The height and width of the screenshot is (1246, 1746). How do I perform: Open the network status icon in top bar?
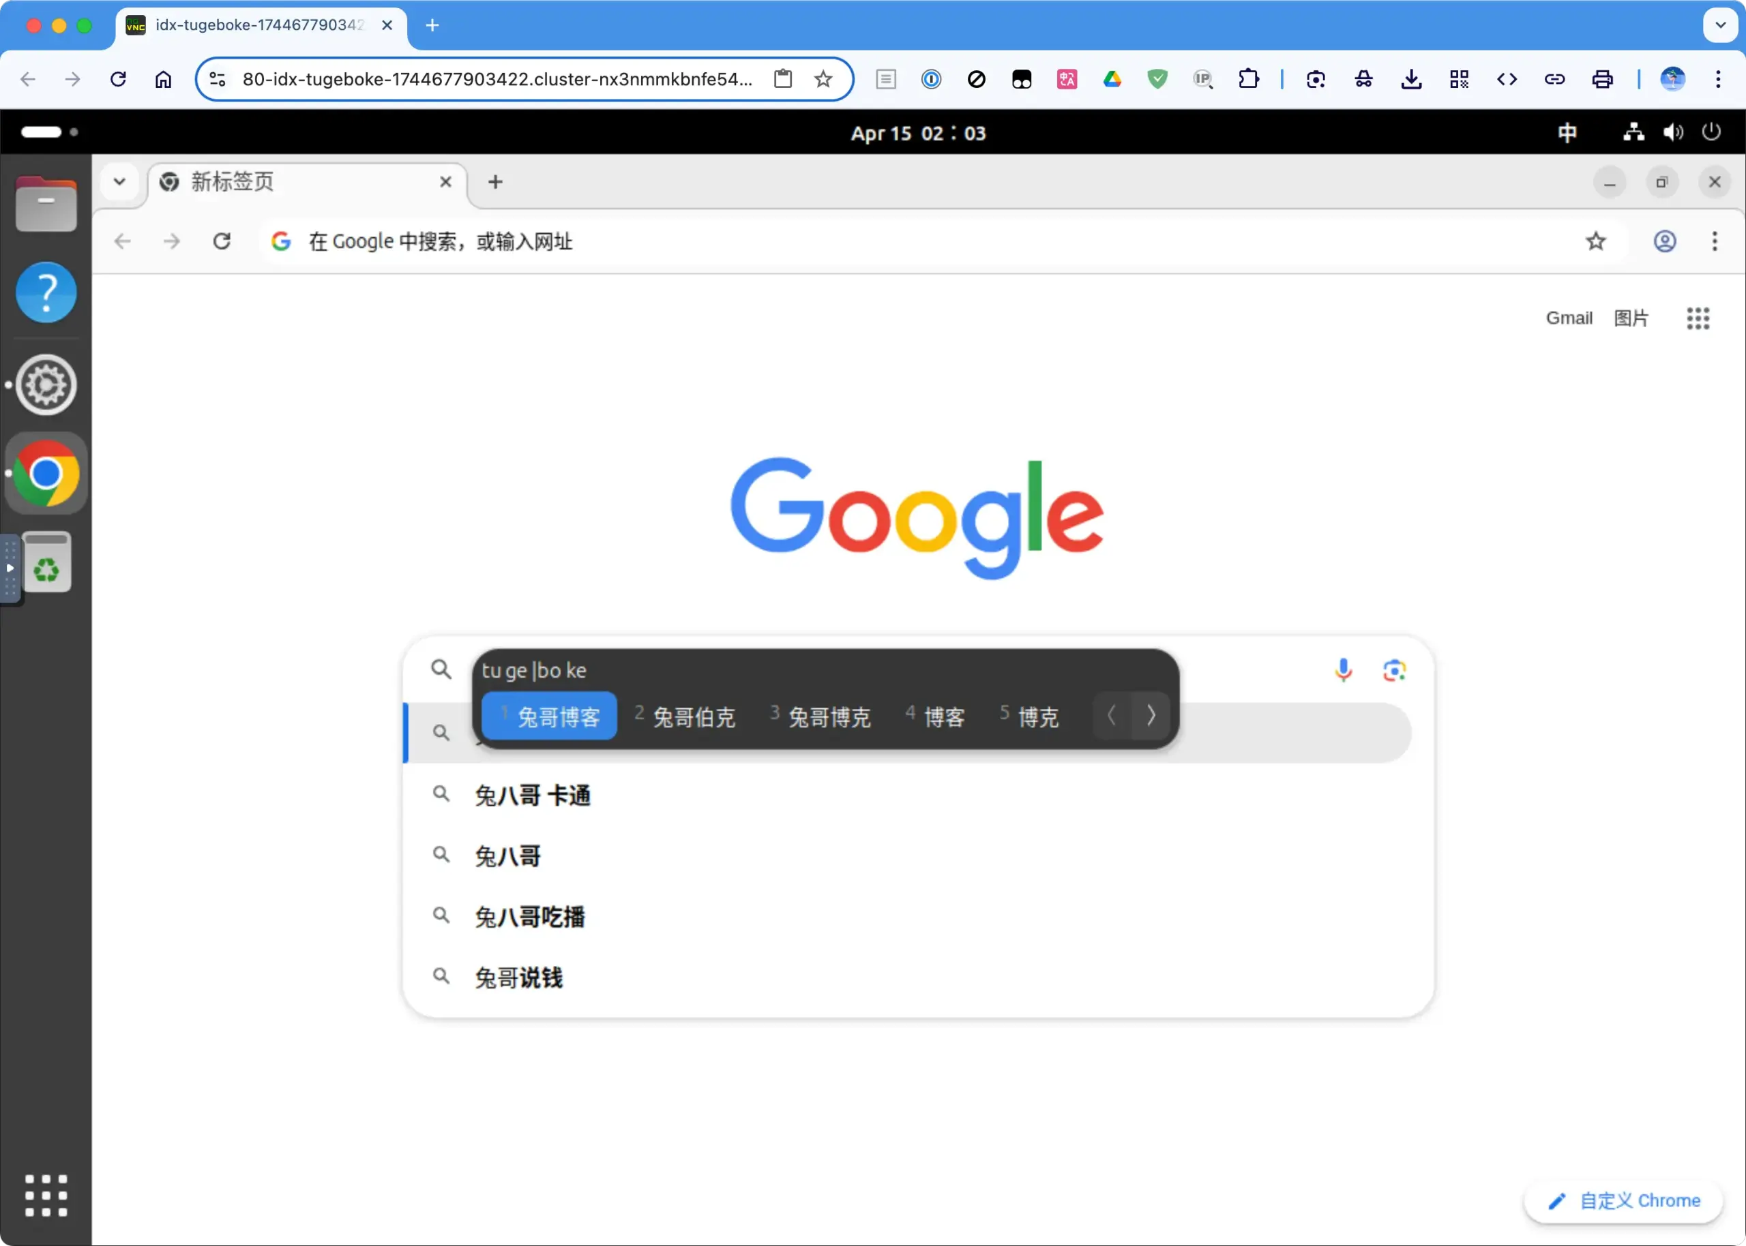coord(1633,132)
